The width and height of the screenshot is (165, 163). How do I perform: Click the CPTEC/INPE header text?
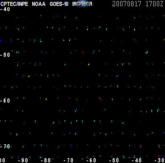click(14, 4)
